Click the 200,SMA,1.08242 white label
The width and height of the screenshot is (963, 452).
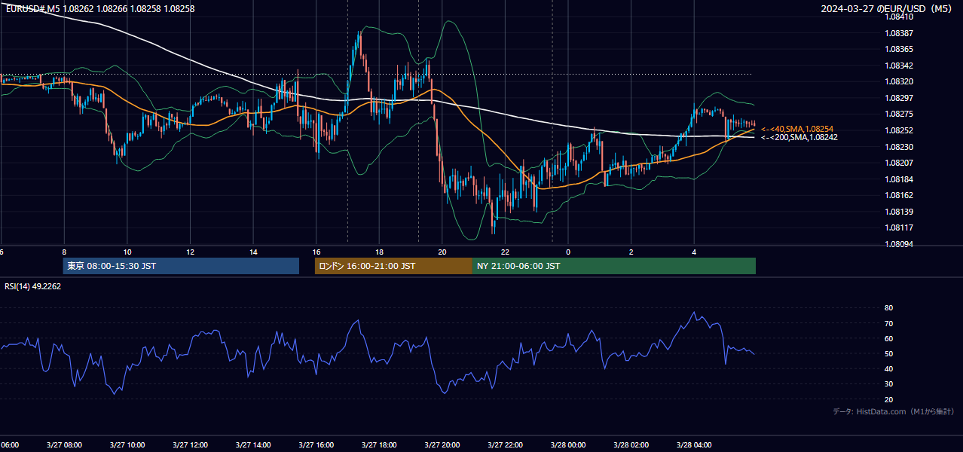coord(799,137)
